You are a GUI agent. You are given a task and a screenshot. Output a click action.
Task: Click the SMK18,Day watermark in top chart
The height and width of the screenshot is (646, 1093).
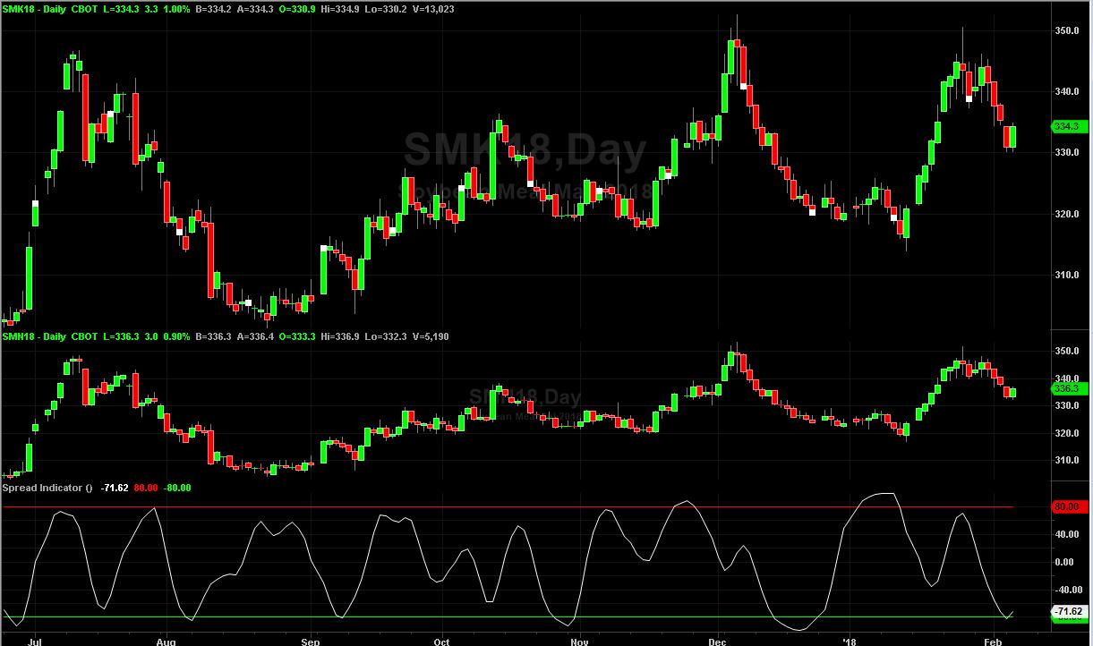524,150
